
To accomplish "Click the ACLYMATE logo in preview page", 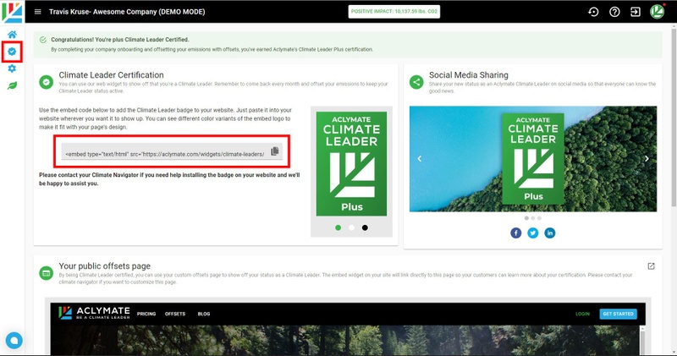I will (x=94, y=313).
